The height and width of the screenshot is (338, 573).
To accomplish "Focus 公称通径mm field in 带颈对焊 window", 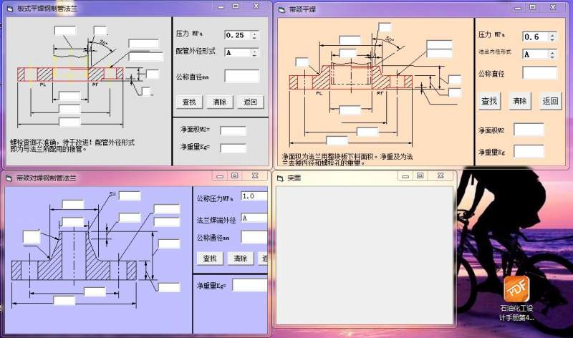I will [x=254, y=237].
